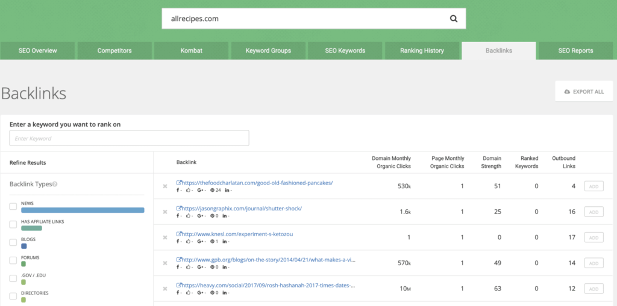Add the gpb.org backlink
617x306 pixels.
pyautogui.click(x=594, y=263)
